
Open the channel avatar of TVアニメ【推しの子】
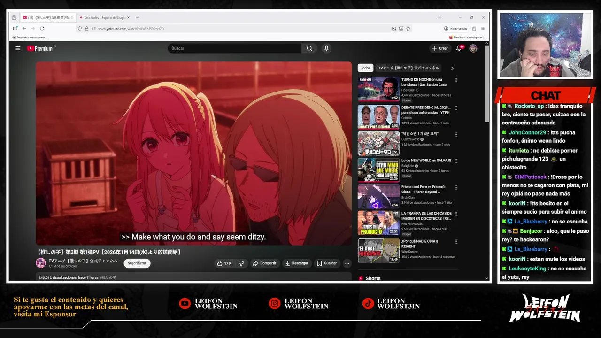coord(41,263)
